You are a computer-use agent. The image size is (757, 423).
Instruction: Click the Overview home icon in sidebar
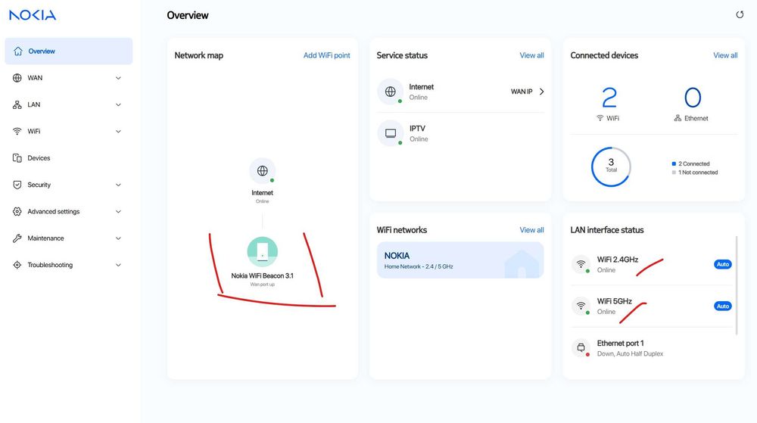tap(18, 51)
